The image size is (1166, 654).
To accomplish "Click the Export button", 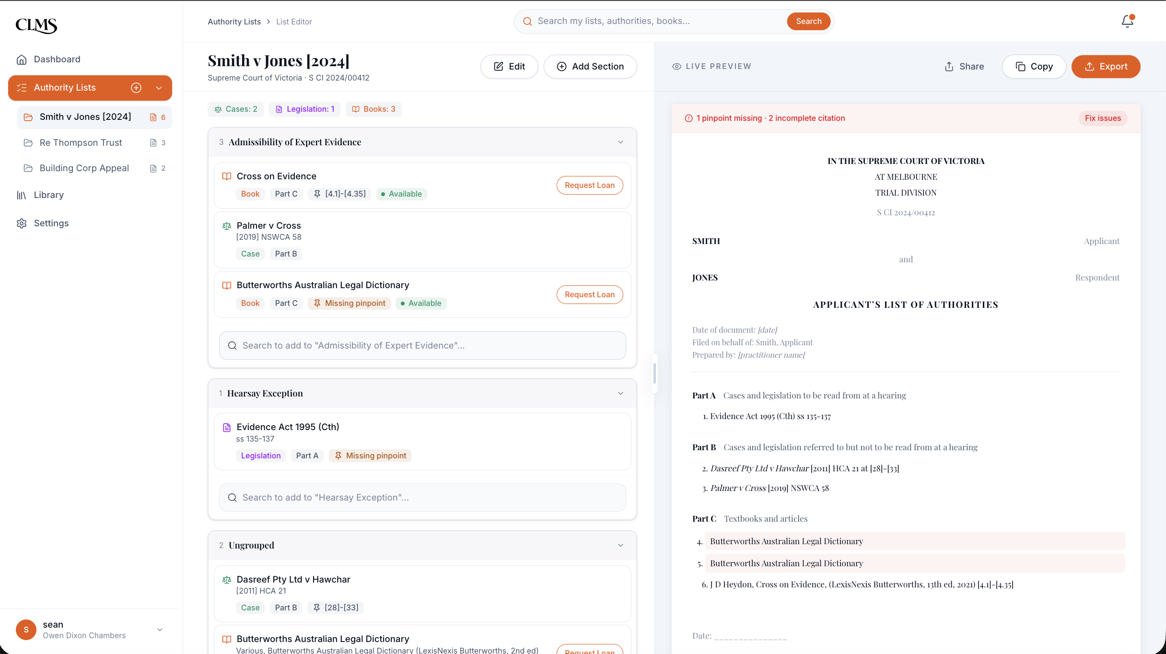I will [x=1106, y=67].
